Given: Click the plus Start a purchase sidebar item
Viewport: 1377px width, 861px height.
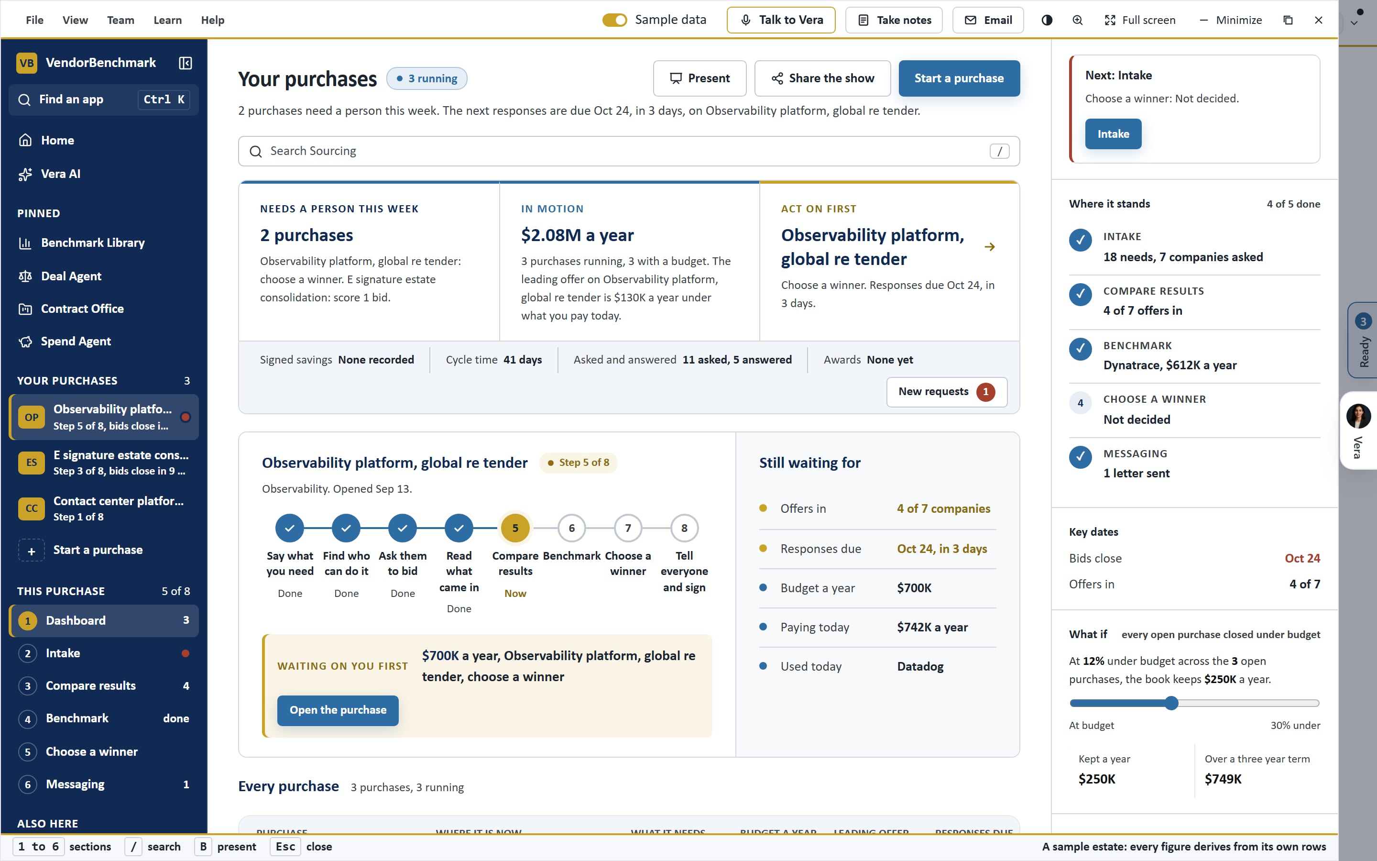Looking at the screenshot, I should click(104, 550).
